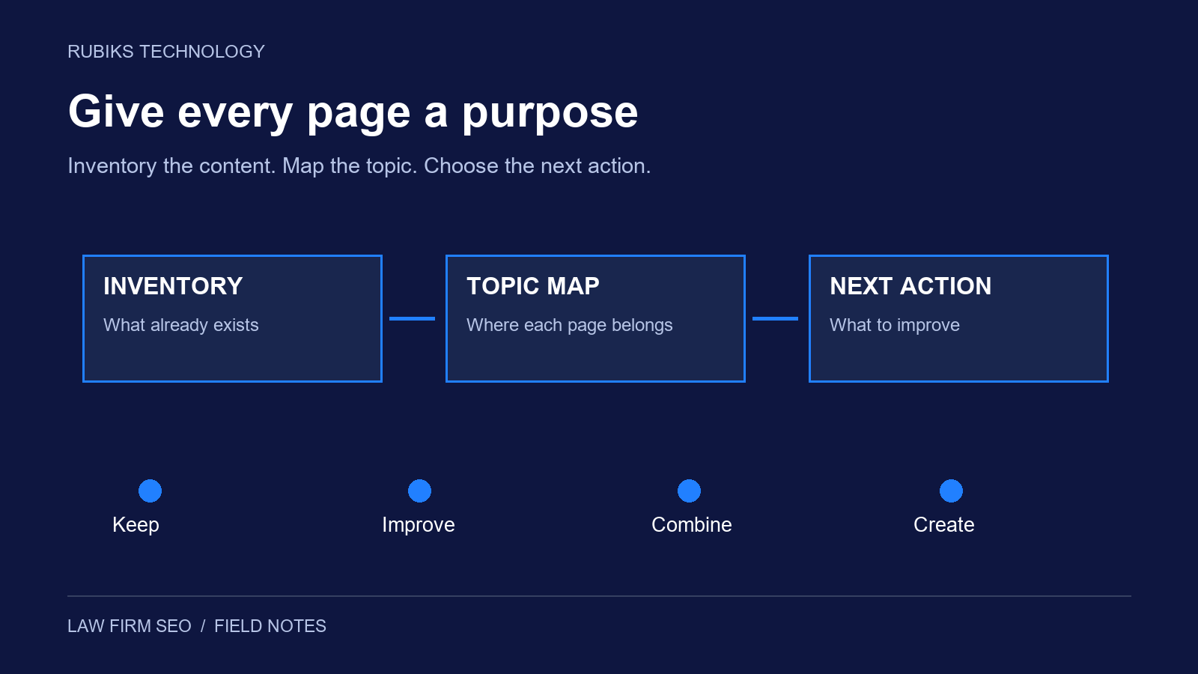Click the blue dot above Create
This screenshot has height=674, width=1198.
(x=951, y=491)
